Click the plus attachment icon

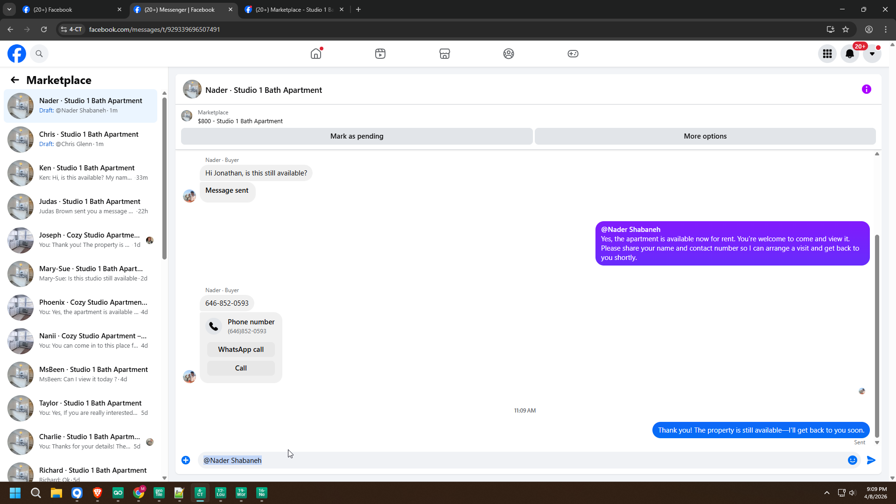point(186,460)
